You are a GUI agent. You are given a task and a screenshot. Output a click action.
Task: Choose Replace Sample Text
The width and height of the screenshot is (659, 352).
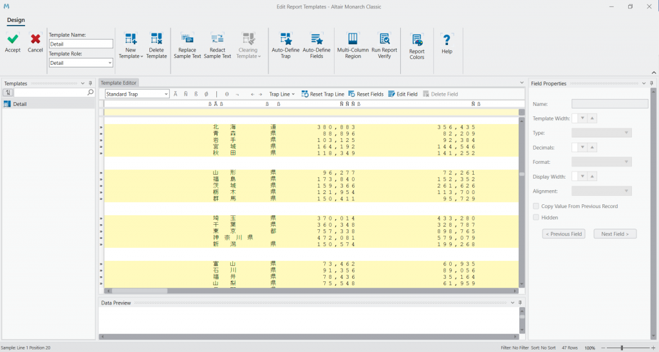187,46
